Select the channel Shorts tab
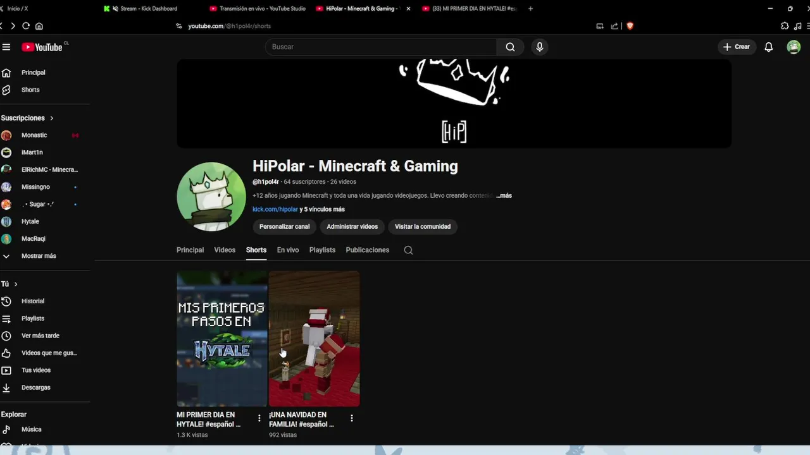Screen dimensions: 810x455 point(256,250)
